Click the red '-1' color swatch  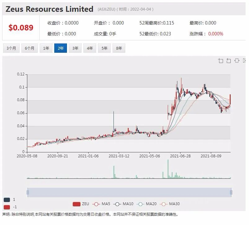(7, 207)
